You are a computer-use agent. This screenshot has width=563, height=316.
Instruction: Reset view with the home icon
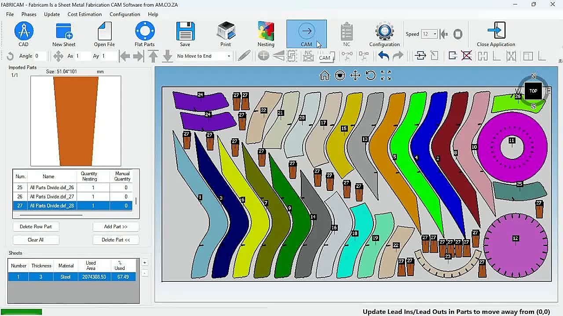(x=325, y=75)
